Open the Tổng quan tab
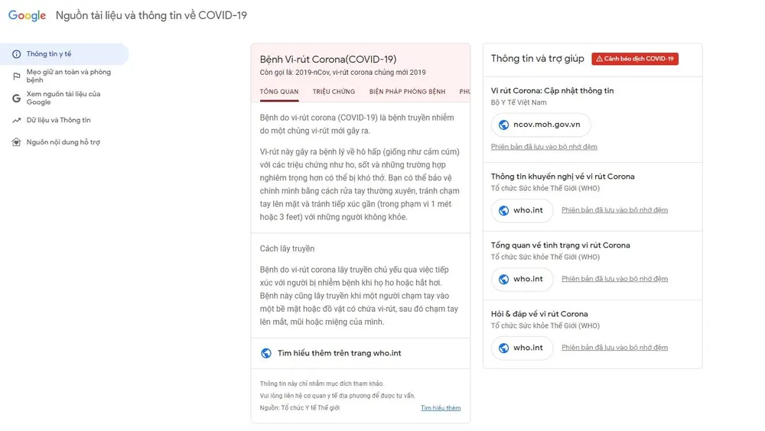765x431 pixels. [279, 92]
